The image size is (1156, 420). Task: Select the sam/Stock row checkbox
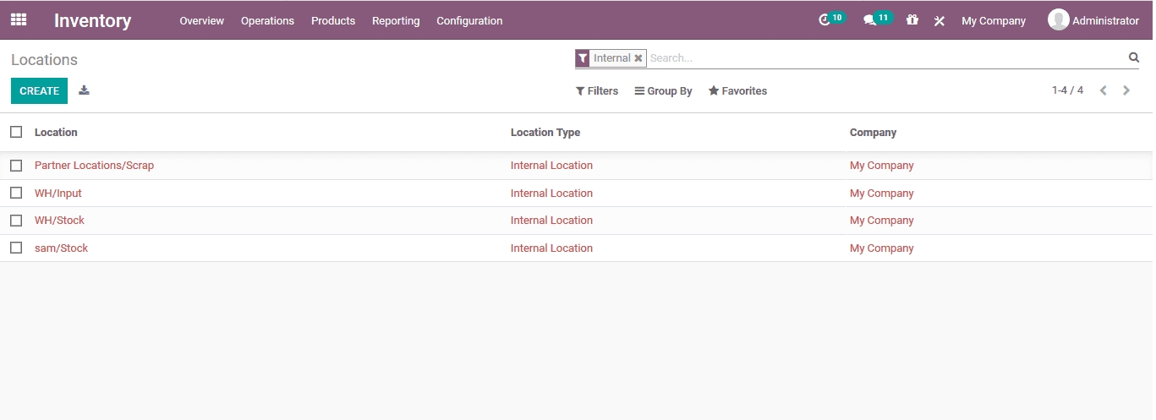click(x=16, y=248)
